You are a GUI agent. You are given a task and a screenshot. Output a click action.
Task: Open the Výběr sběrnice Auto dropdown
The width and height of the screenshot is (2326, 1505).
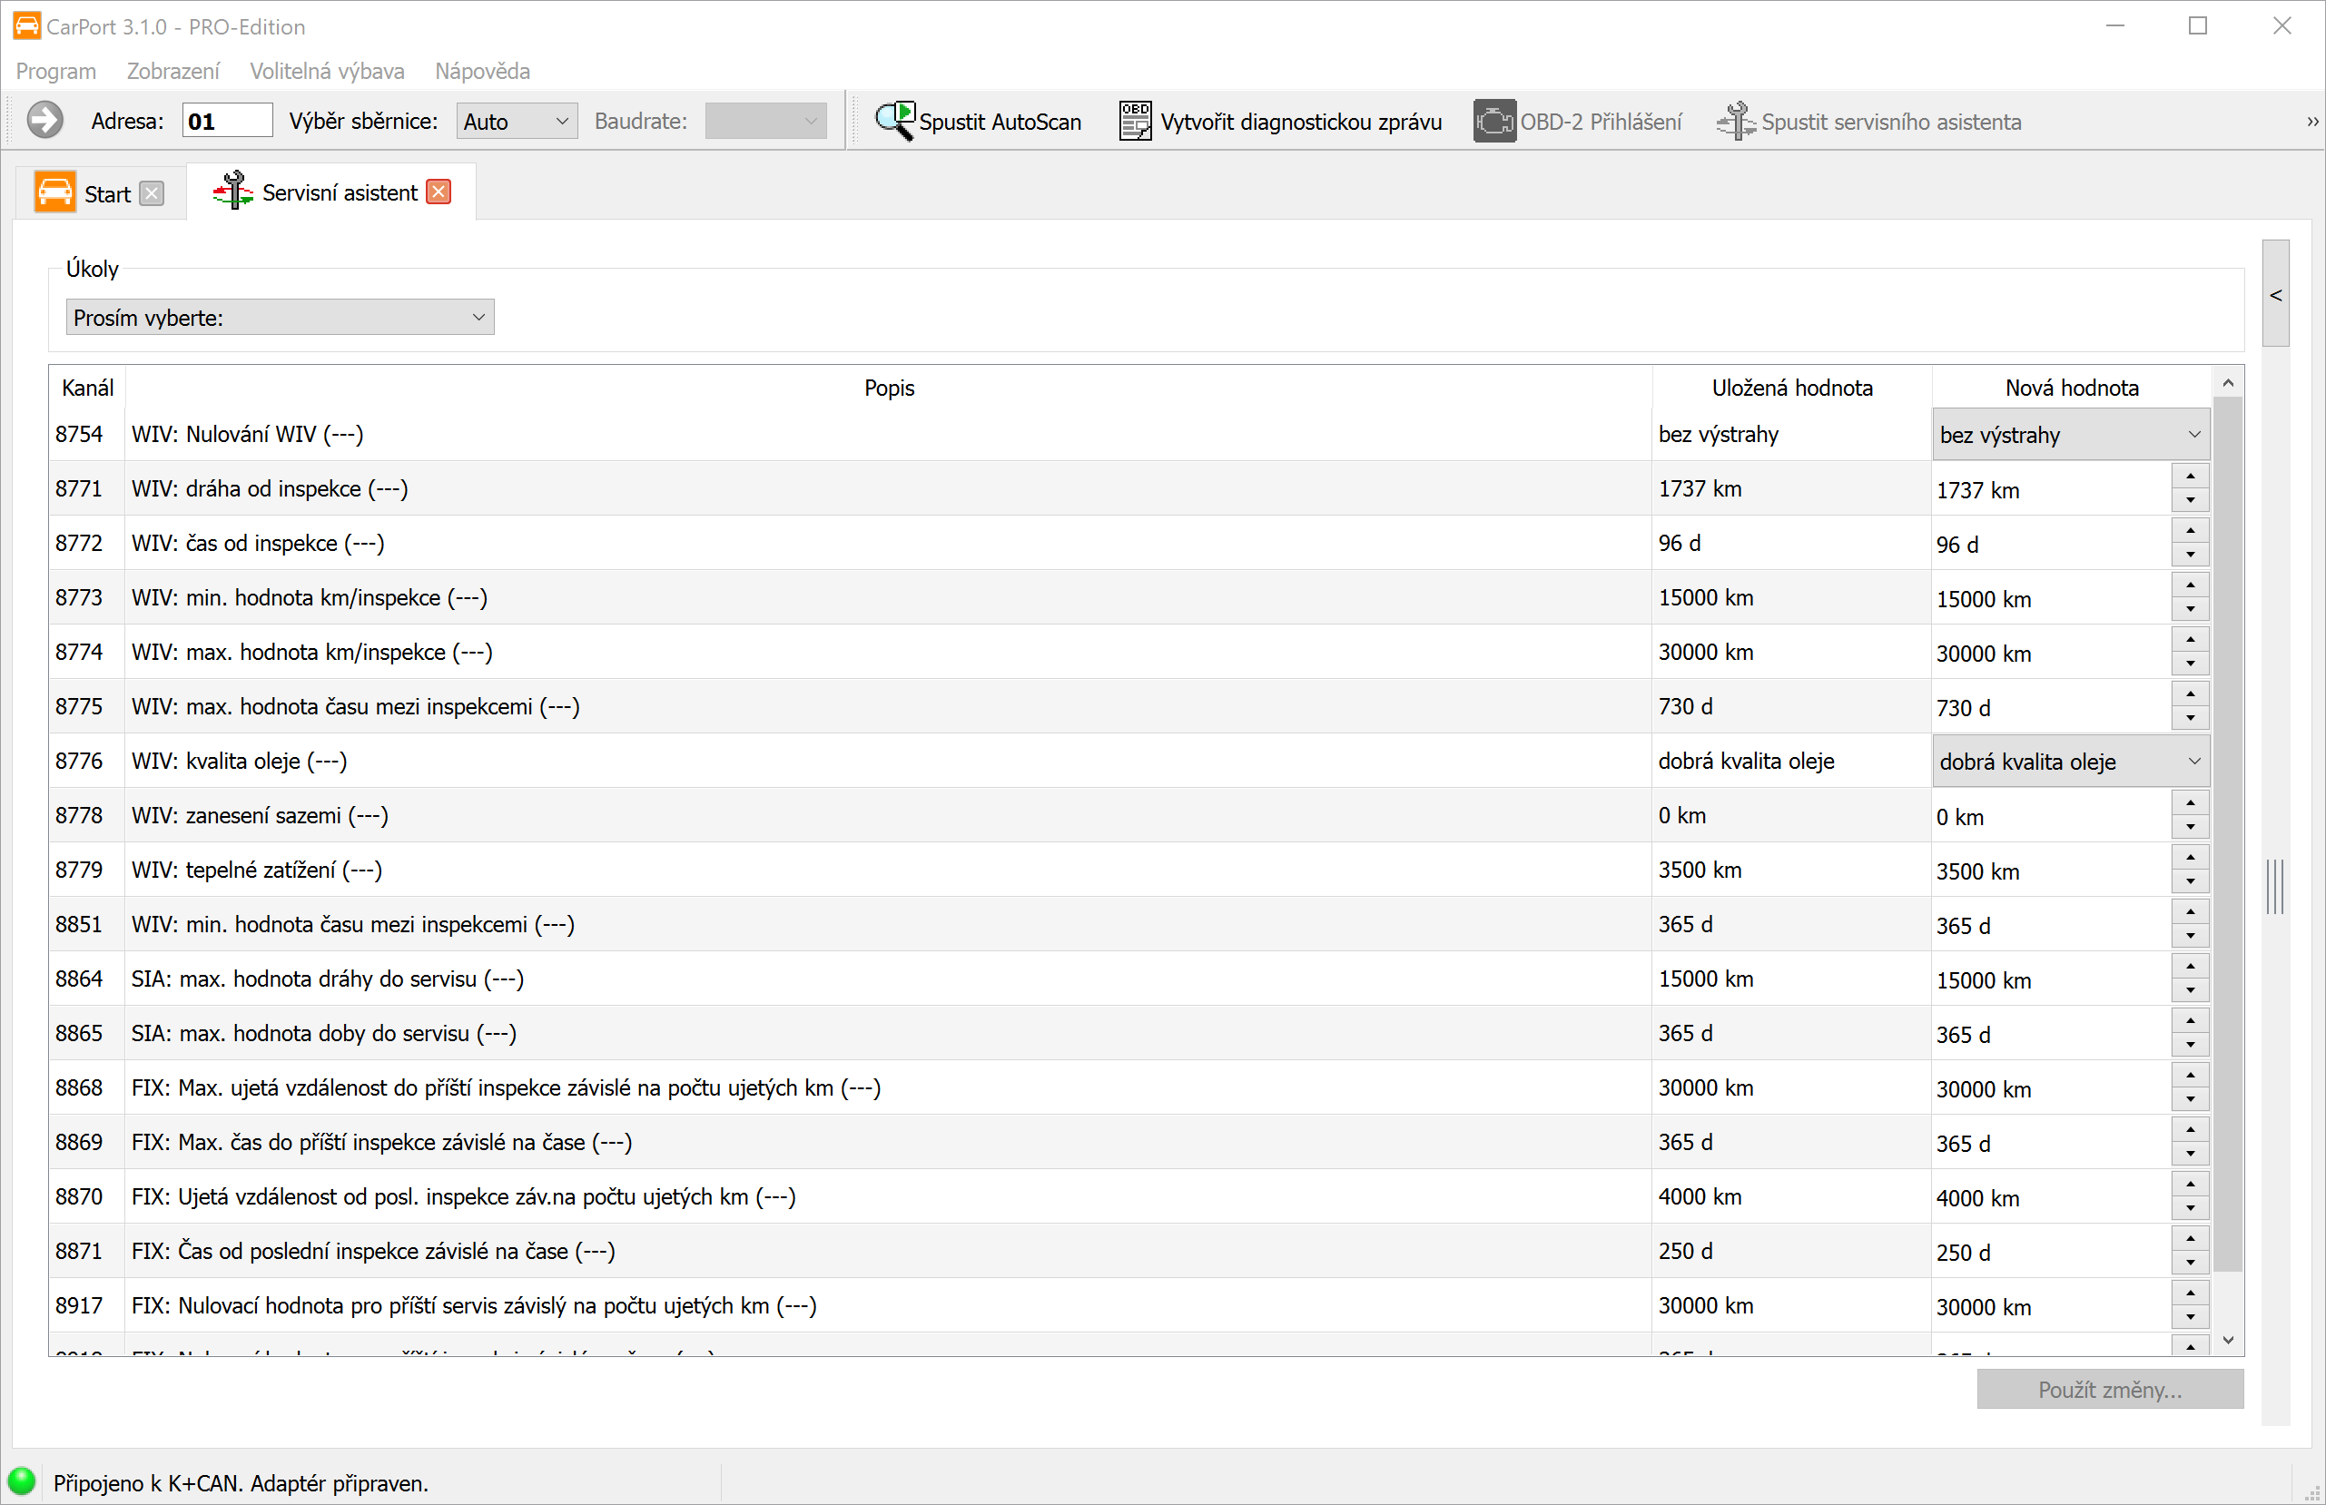click(x=516, y=122)
